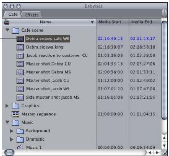The width and height of the screenshot is (169, 156).
Task: Click the Music bin folder icon
Action: [15, 123]
